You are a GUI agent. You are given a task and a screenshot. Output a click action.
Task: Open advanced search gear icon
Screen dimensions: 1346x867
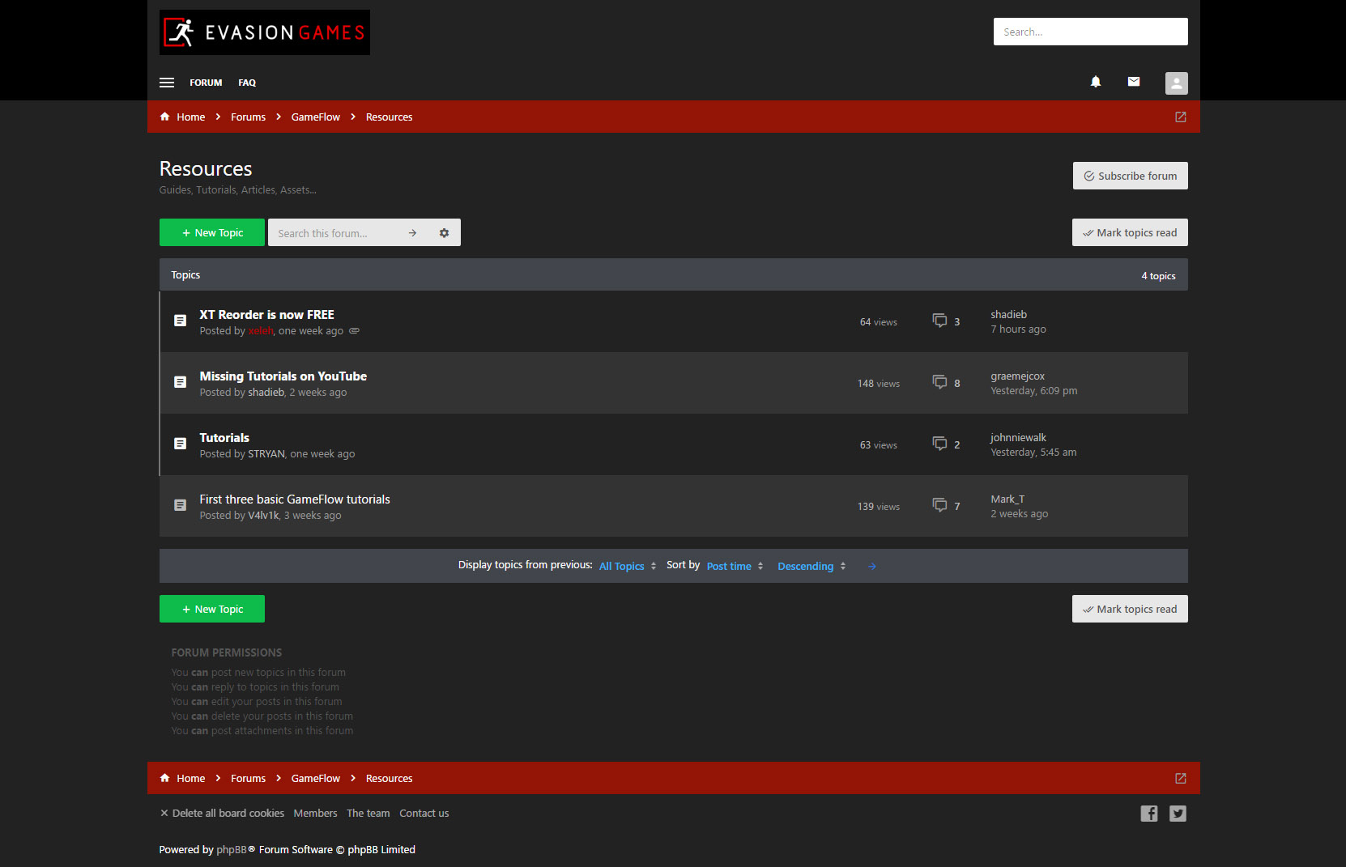coord(444,233)
